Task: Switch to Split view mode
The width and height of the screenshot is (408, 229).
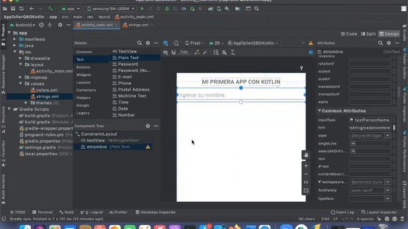Action: [x=368, y=34]
